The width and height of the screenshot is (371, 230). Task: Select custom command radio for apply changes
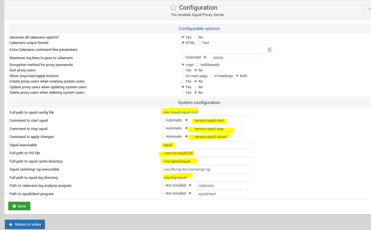[186, 136]
